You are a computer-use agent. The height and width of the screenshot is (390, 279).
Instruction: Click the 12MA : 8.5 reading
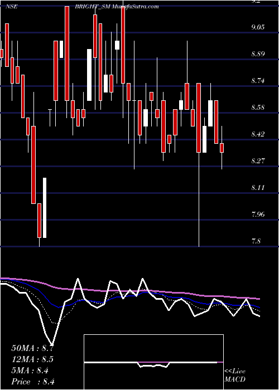[x=33, y=359]
